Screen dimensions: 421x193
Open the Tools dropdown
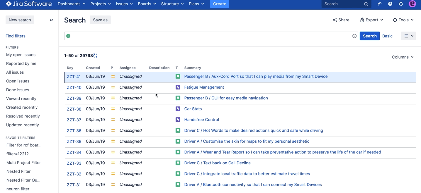click(403, 20)
